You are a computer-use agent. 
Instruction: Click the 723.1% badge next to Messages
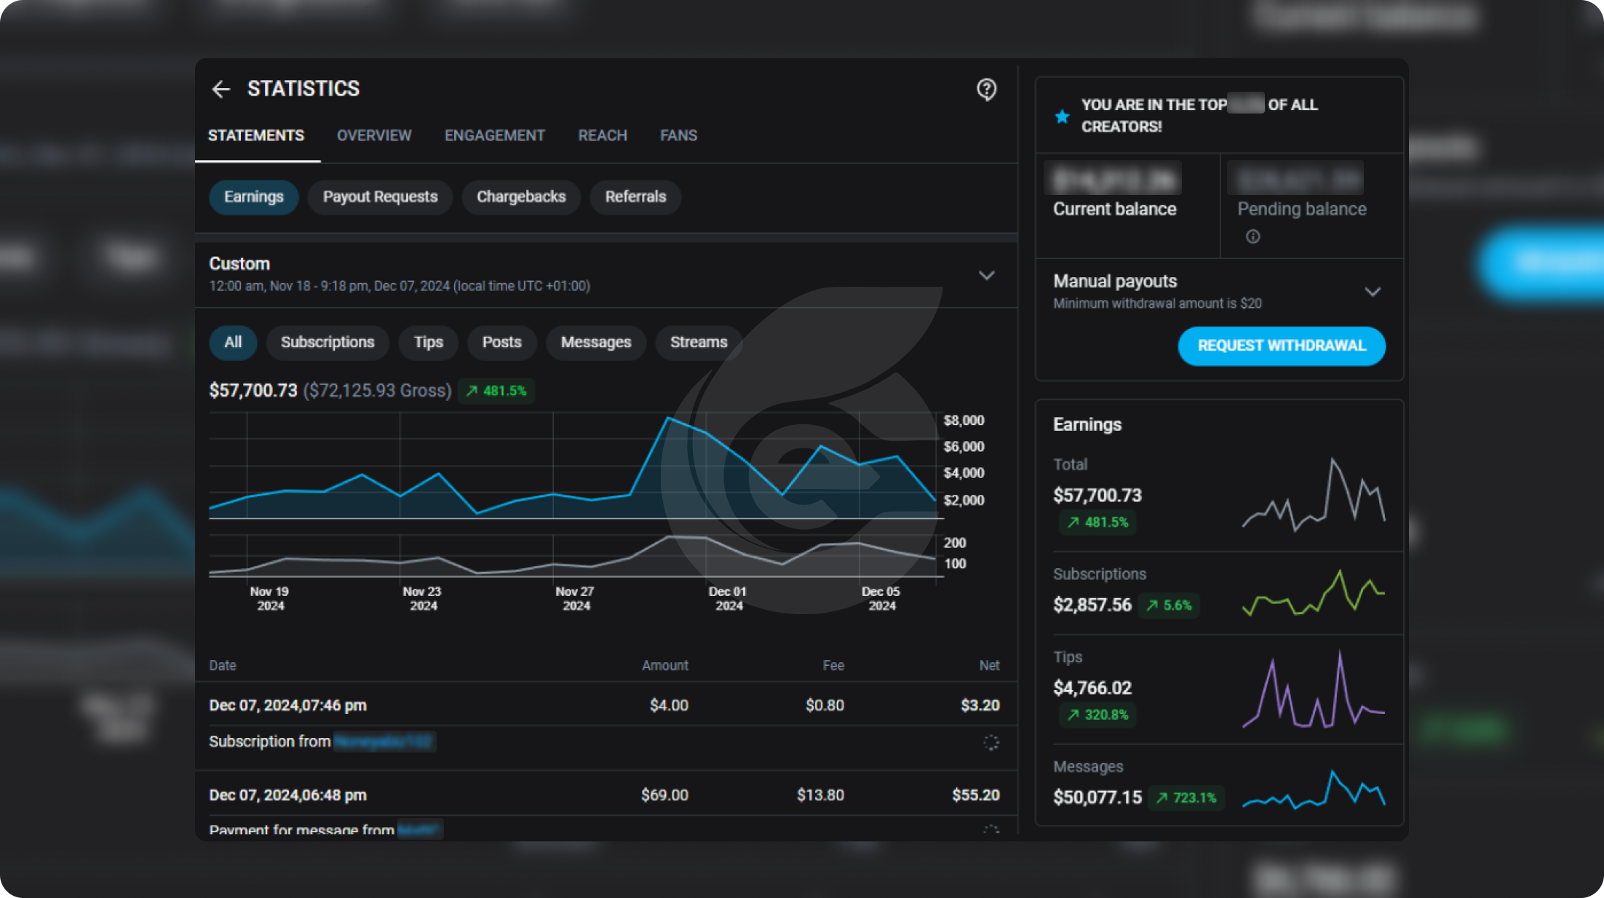[1186, 798]
